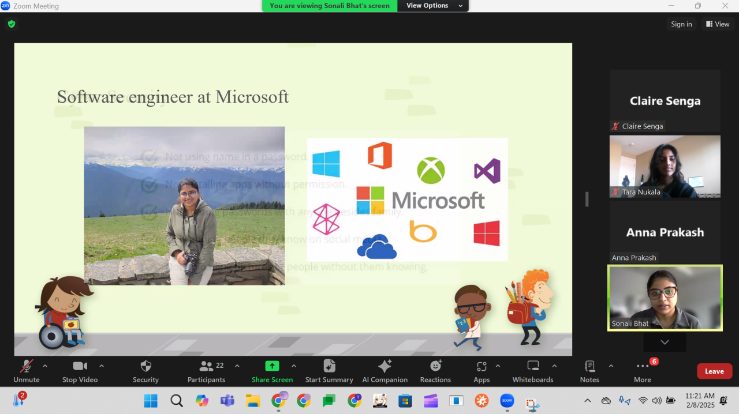Open Wi-Fi network settings in the tray

[643, 400]
